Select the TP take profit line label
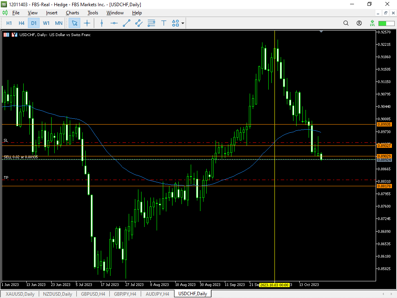The width and height of the screenshot is (397, 298). 6,177
